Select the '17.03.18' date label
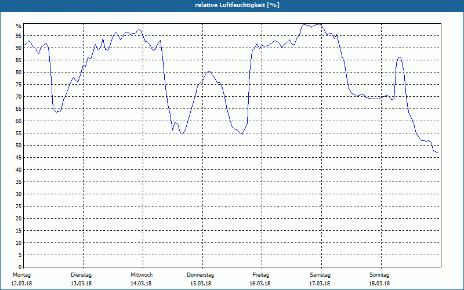 [320, 284]
